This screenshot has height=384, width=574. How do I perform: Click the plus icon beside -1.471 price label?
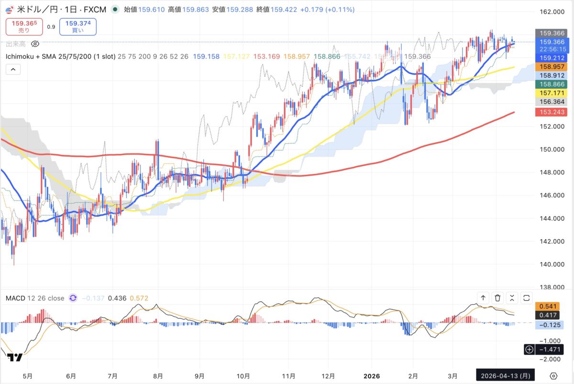(x=529, y=350)
